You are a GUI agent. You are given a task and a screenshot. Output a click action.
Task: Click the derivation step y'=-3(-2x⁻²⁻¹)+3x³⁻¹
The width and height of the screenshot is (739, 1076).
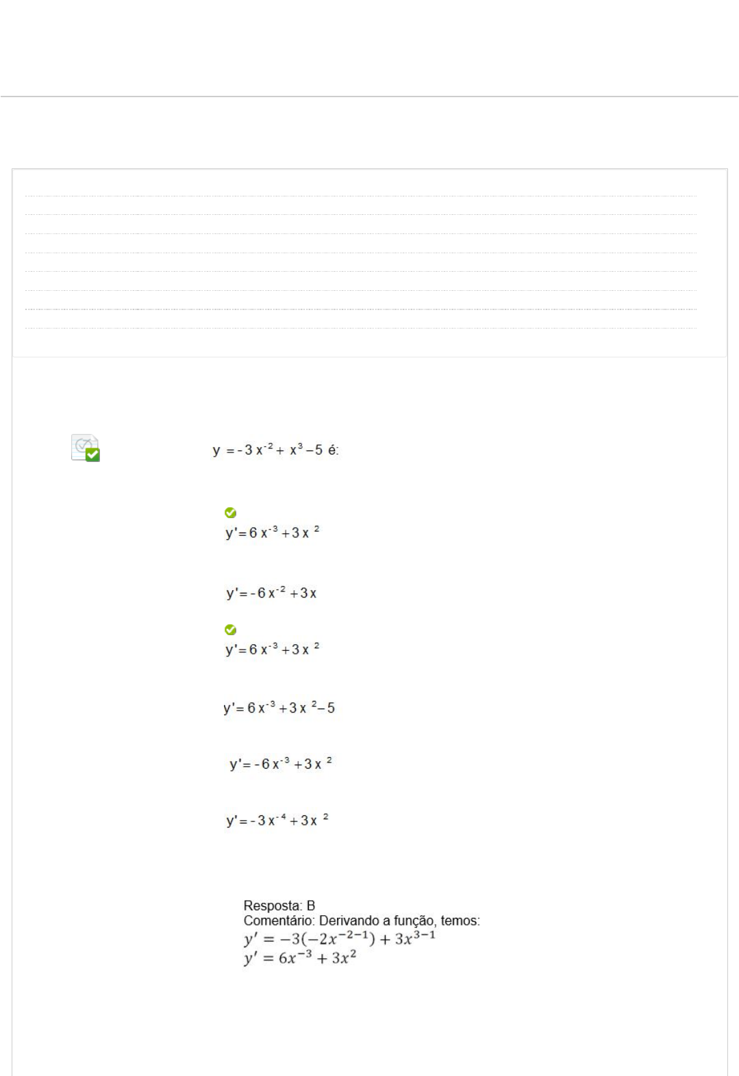pos(340,938)
